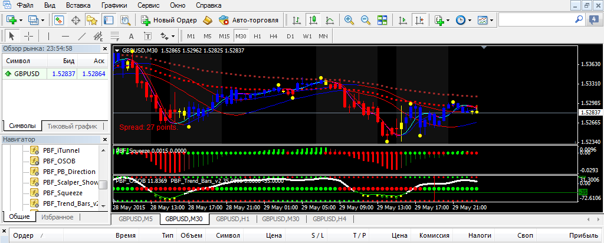The height and width of the screenshot is (243, 604).
Task: Toggle the Market Watch panel button
Action: 60,19
